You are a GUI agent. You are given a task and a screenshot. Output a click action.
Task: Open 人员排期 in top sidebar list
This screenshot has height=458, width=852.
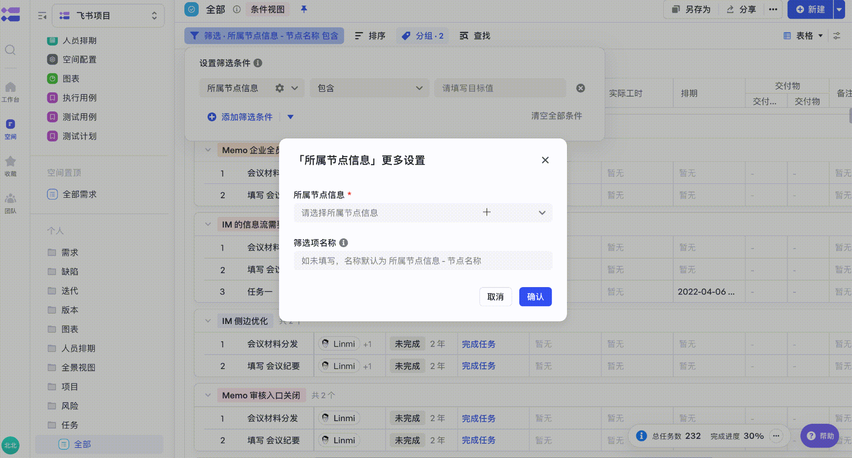(x=79, y=40)
